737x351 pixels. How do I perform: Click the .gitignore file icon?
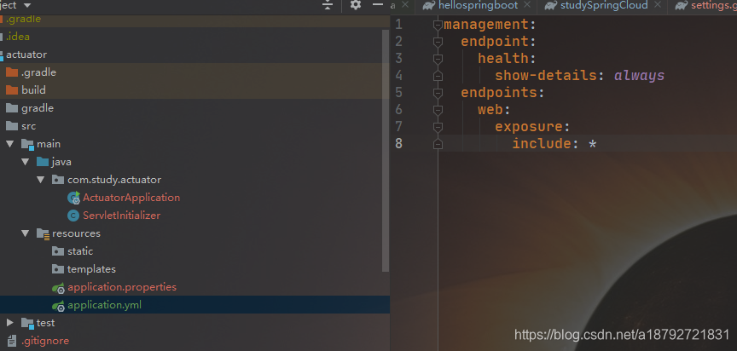click(x=11, y=341)
